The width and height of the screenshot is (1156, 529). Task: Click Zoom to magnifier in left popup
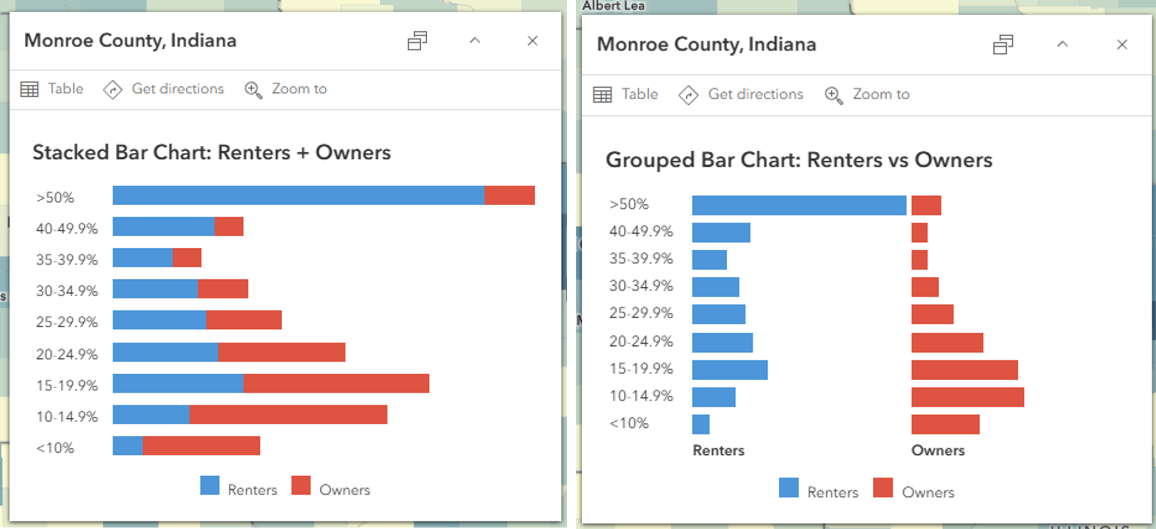(253, 89)
